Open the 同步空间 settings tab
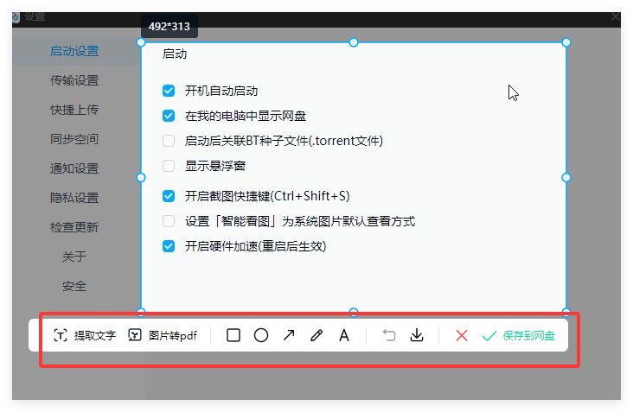This screenshot has height=412, width=633. pyautogui.click(x=74, y=139)
